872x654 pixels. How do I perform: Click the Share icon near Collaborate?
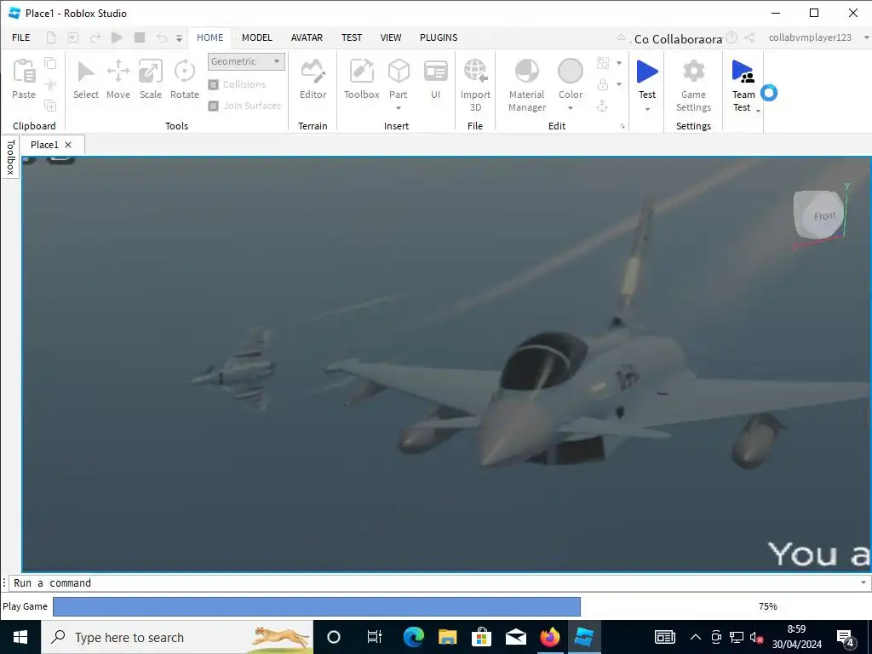coord(749,37)
